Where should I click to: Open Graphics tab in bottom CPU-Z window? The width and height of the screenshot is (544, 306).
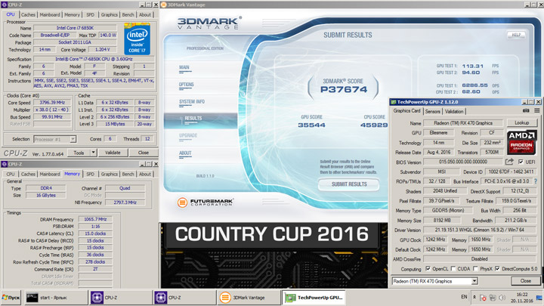[110, 175]
